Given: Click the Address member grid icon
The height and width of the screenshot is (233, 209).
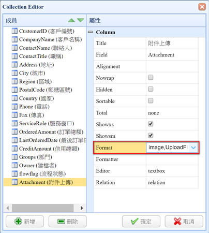Looking at the screenshot, I should (14, 65).
